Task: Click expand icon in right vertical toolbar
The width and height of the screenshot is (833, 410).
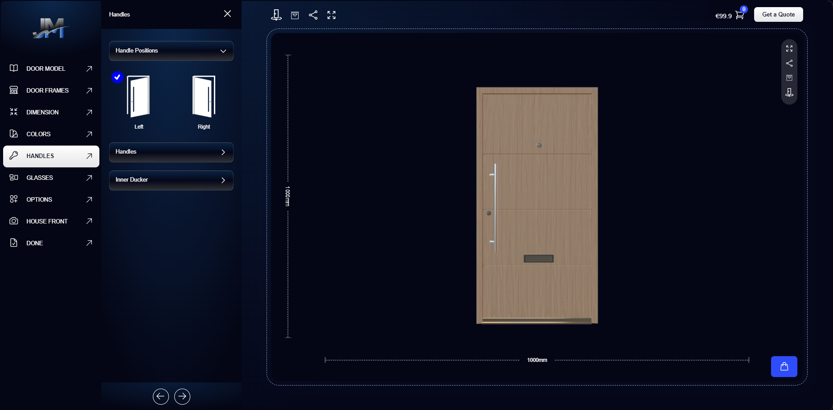Action: tap(789, 49)
